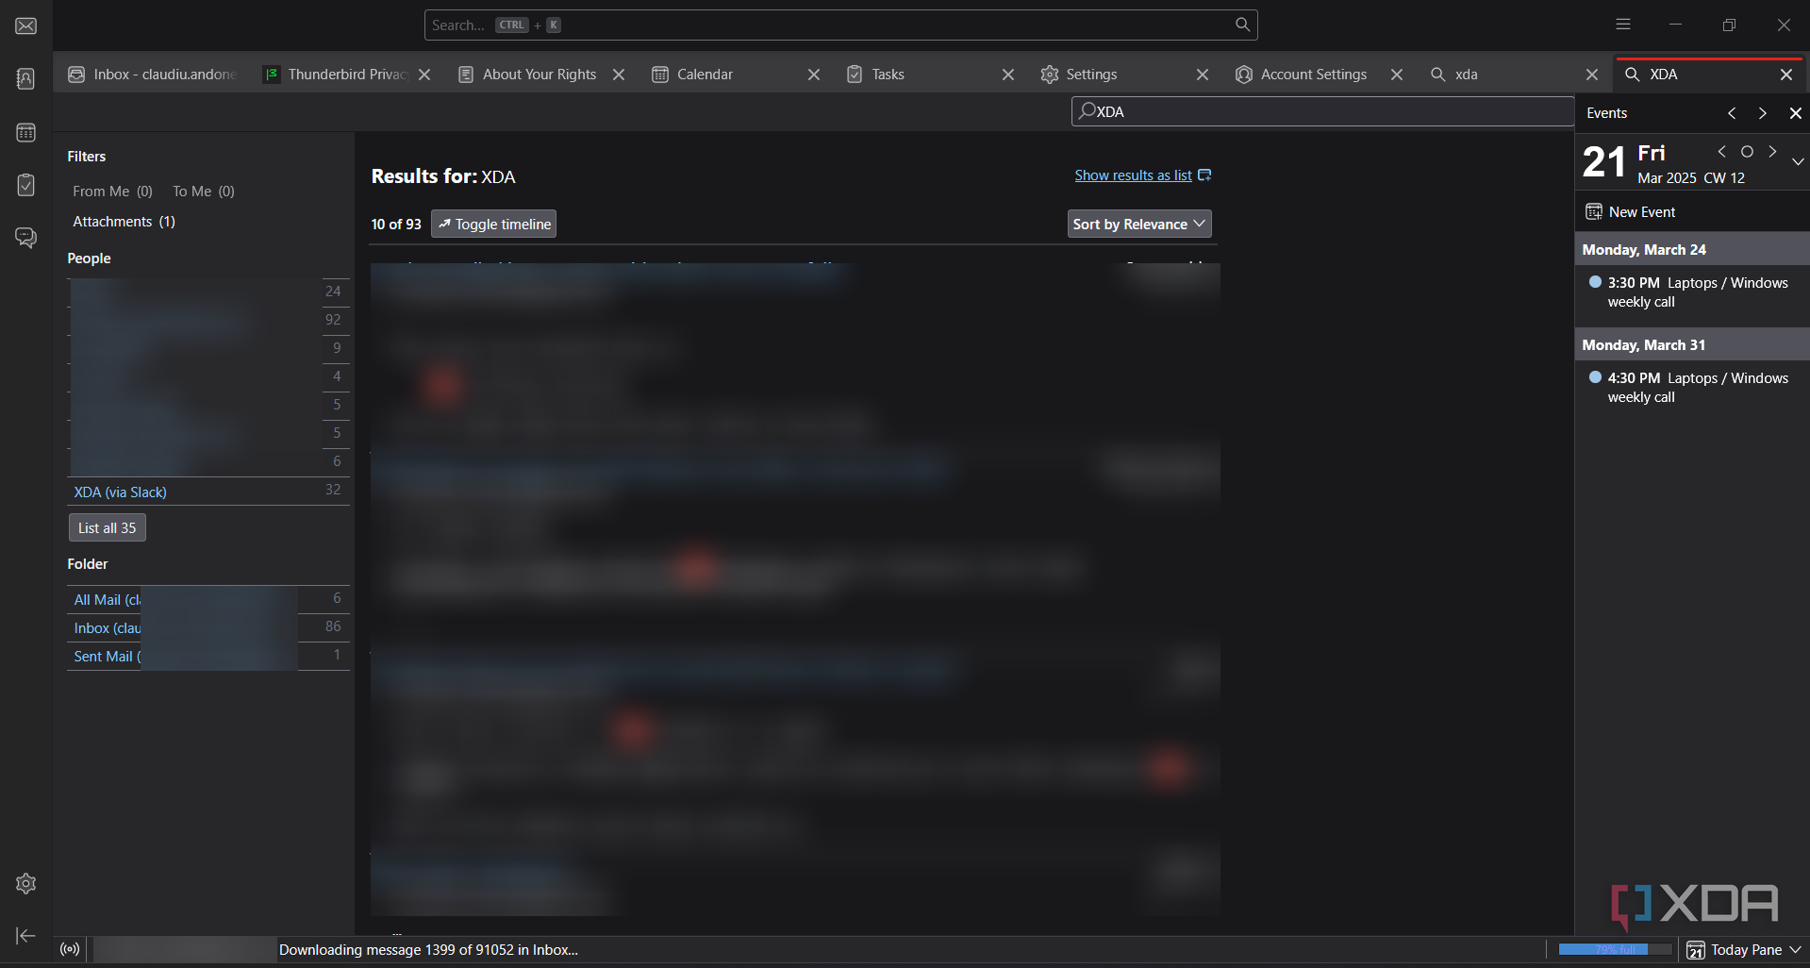Jump to today circle in Events pane
The image size is (1810, 968).
(1747, 151)
